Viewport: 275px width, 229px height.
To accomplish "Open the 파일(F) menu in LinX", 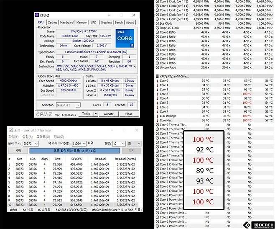I will tap(13, 137).
